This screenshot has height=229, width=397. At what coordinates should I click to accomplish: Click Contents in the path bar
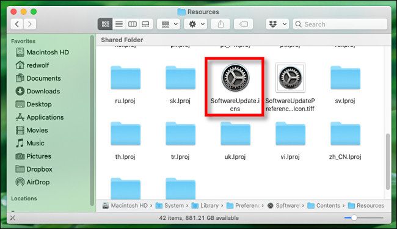324,206
